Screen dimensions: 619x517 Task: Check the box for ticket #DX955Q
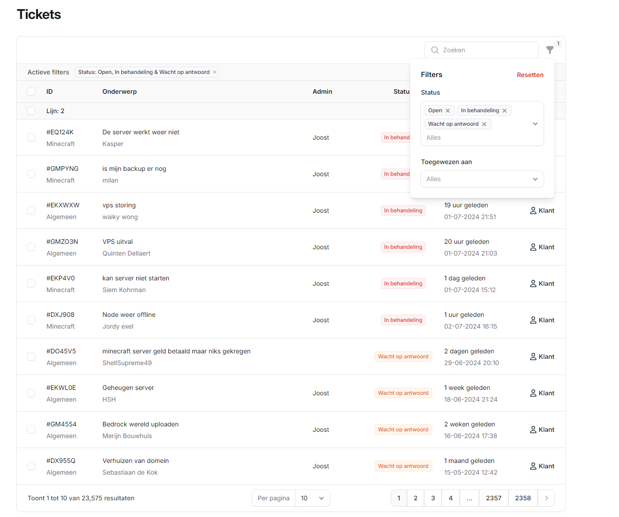coord(31,466)
